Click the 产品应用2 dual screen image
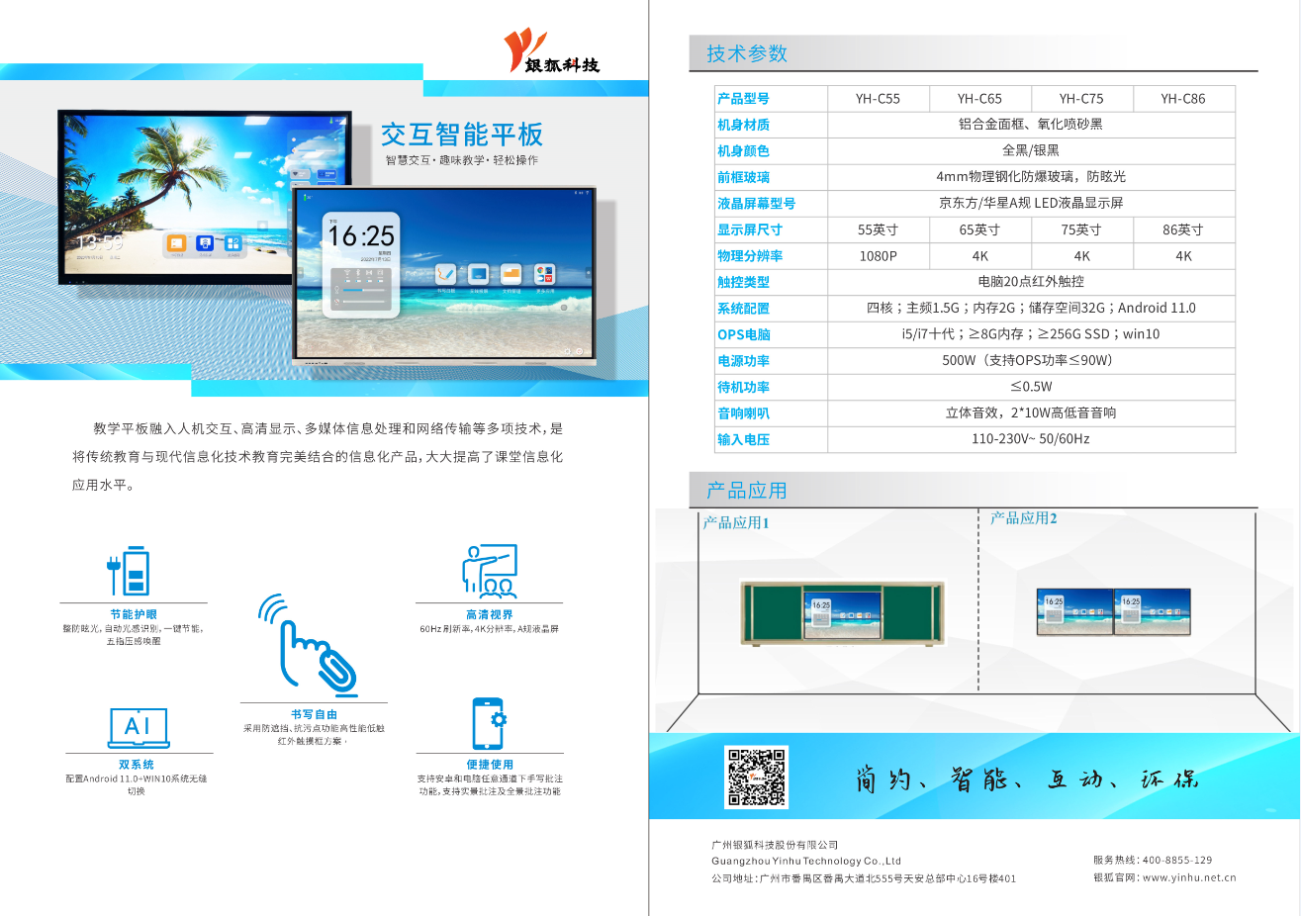This screenshot has width=1301, height=916. [1113, 611]
